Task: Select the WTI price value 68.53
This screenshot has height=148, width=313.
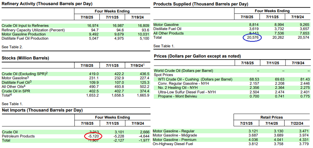Action: [x=245, y=79]
